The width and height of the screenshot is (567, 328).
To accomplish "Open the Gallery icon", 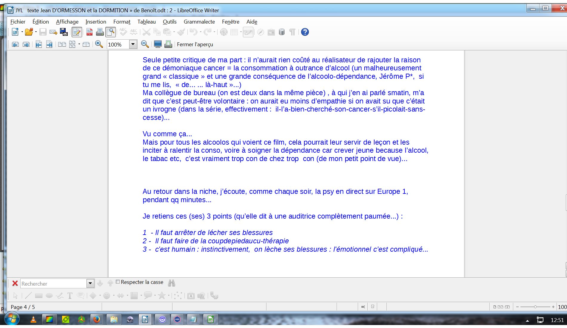I will [271, 32].
